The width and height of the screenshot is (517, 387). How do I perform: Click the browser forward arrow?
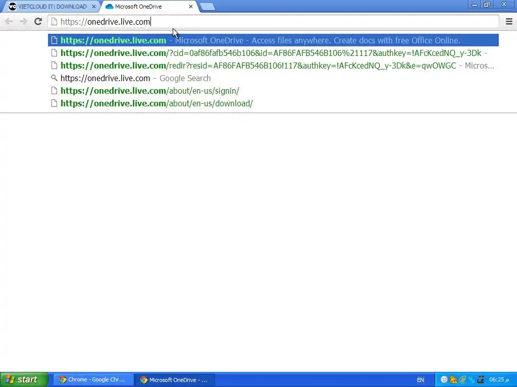pos(23,22)
